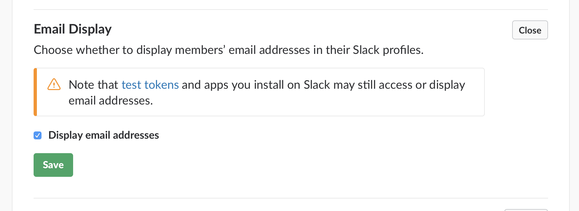579x211 pixels.
Task: Select the Email Display heading
Action: (x=73, y=29)
